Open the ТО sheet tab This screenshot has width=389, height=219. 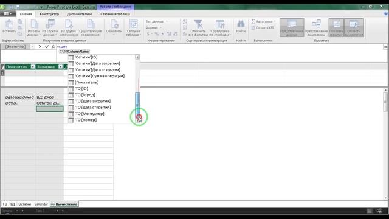pos(5,204)
